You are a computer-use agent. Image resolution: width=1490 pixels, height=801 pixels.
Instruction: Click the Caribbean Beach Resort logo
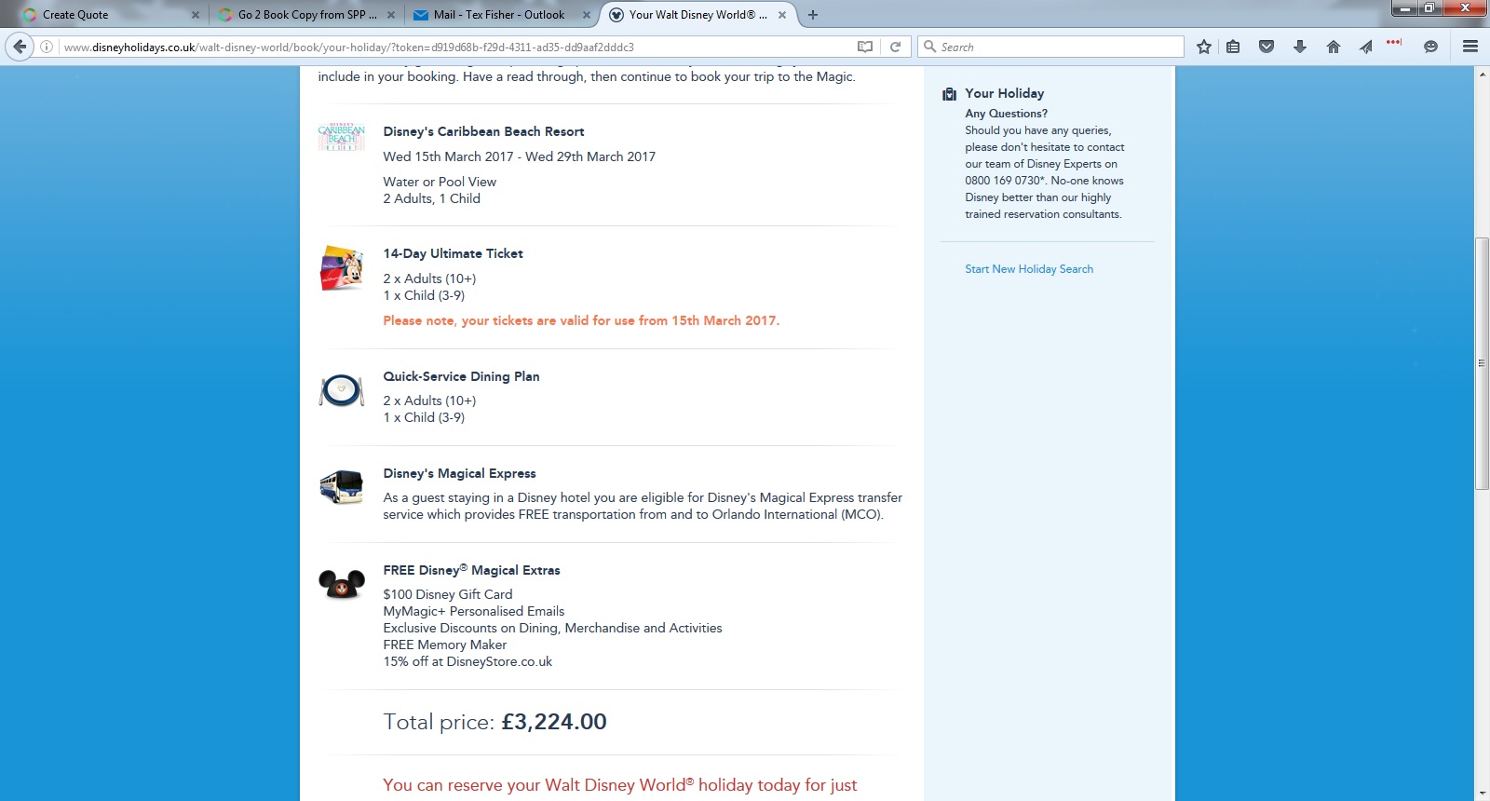(342, 137)
